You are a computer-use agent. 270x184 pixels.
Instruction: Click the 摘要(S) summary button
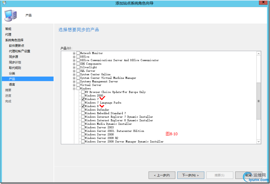220,175
